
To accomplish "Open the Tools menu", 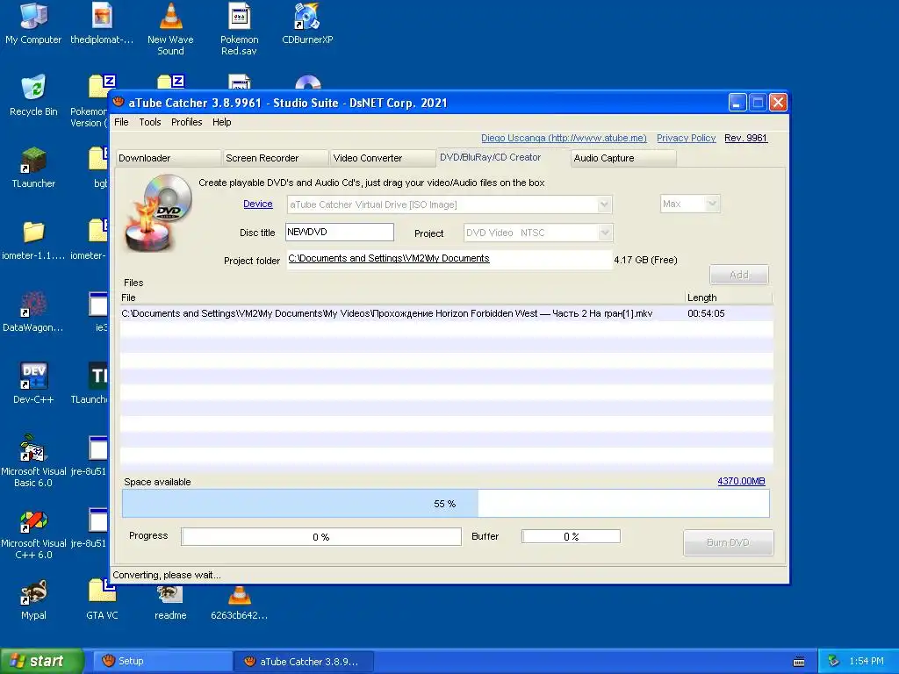I will [x=150, y=122].
